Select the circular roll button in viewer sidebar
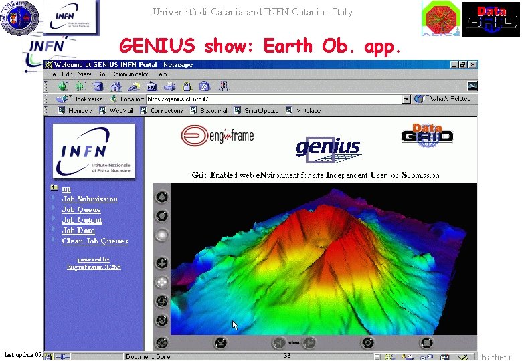 click(x=162, y=320)
